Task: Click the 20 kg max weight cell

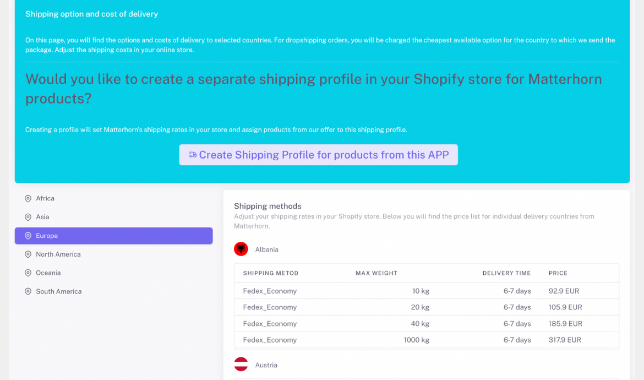Action: [x=420, y=307]
